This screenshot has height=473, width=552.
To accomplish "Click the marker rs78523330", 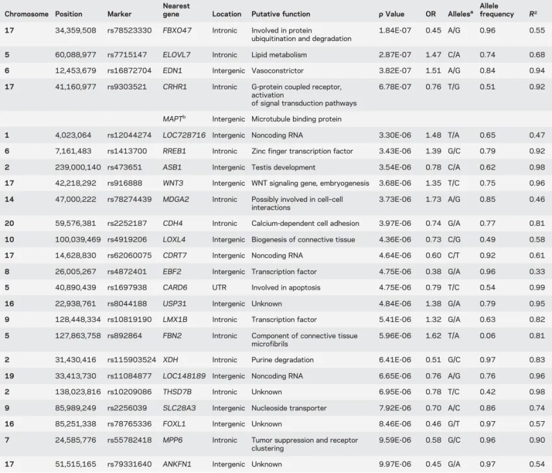I will pos(129,30).
